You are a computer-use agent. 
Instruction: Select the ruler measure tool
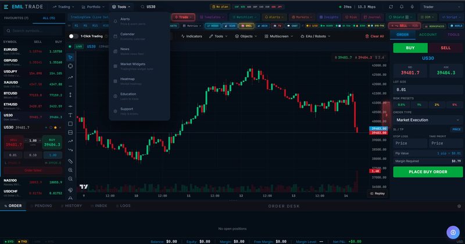70,161
